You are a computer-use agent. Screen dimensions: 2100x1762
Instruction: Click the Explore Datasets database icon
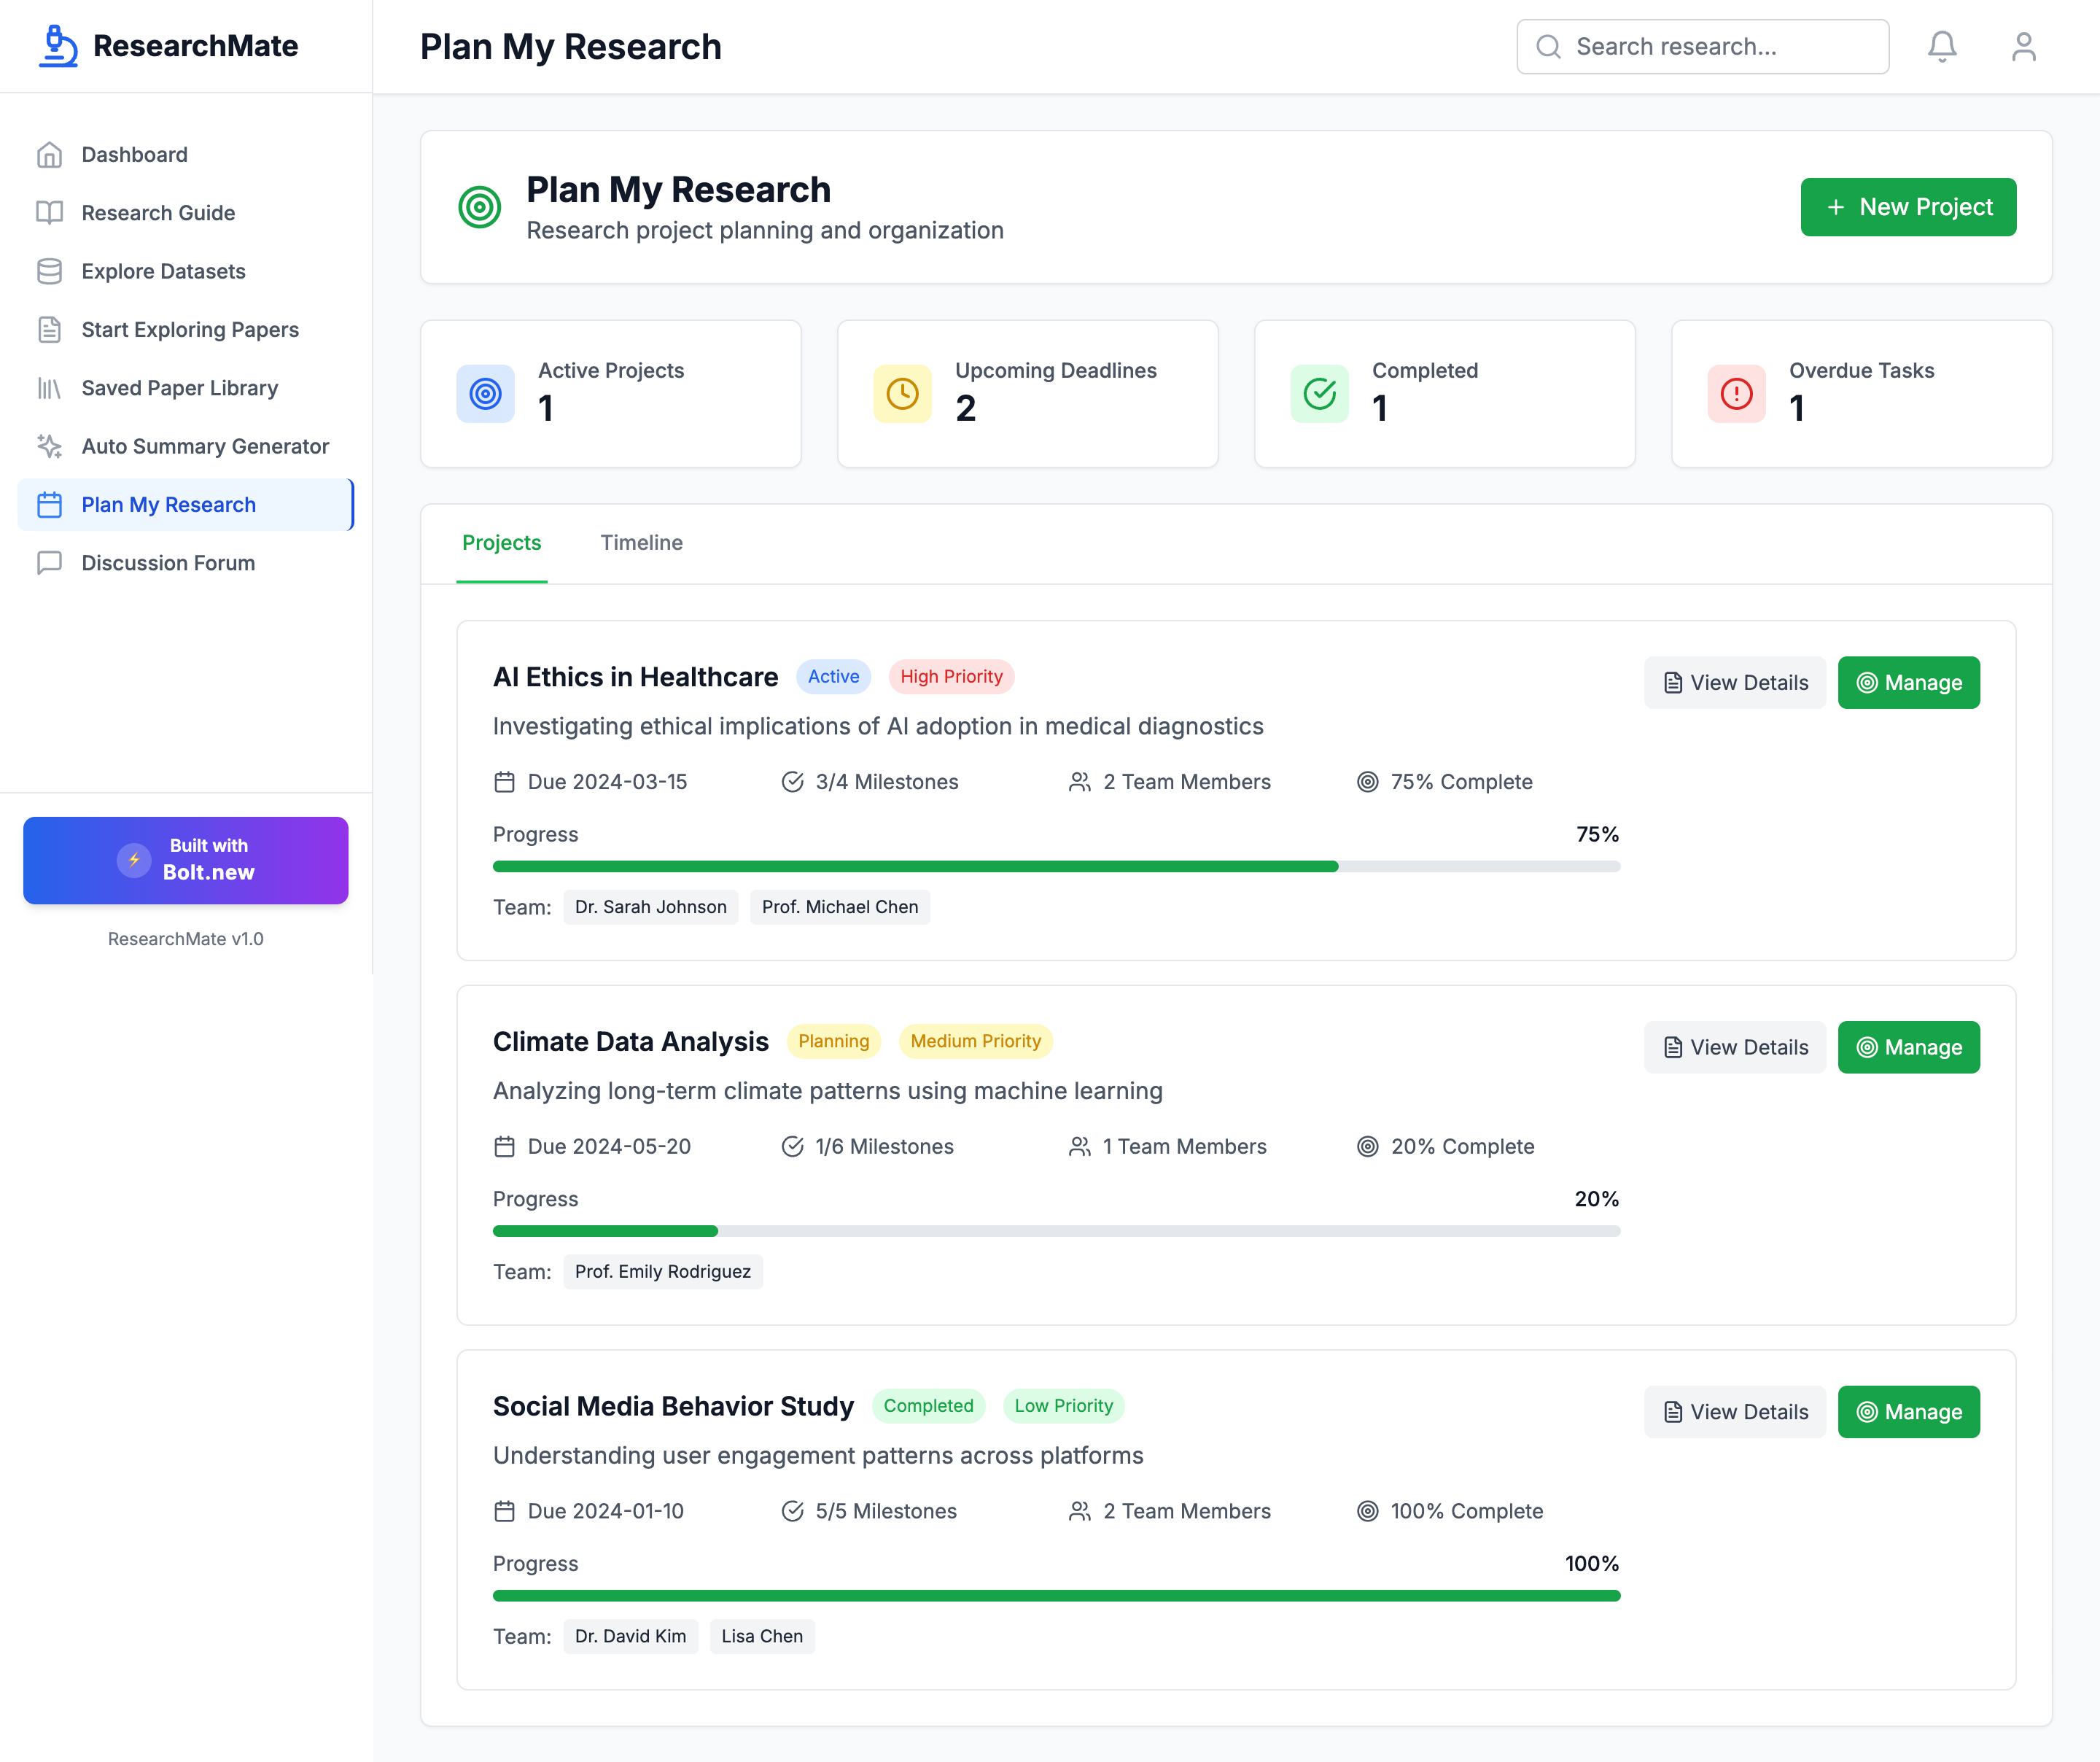click(x=49, y=271)
